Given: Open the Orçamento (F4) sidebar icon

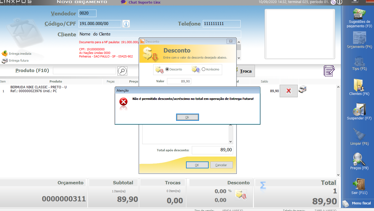Looking at the screenshot, I should (x=359, y=40).
